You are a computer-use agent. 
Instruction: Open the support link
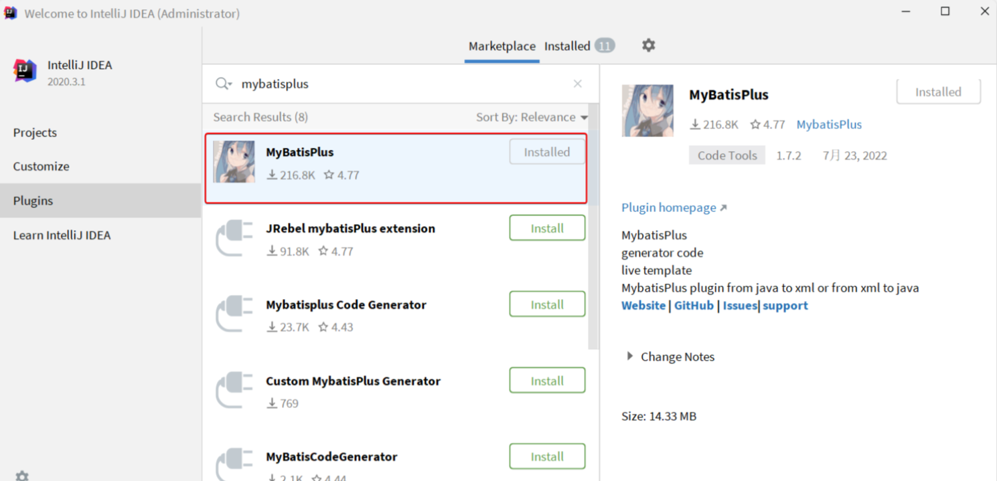(x=785, y=305)
